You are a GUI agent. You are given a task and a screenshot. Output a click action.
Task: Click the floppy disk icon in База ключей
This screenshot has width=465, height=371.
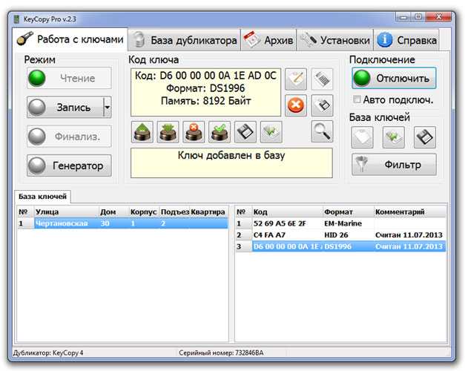point(424,137)
